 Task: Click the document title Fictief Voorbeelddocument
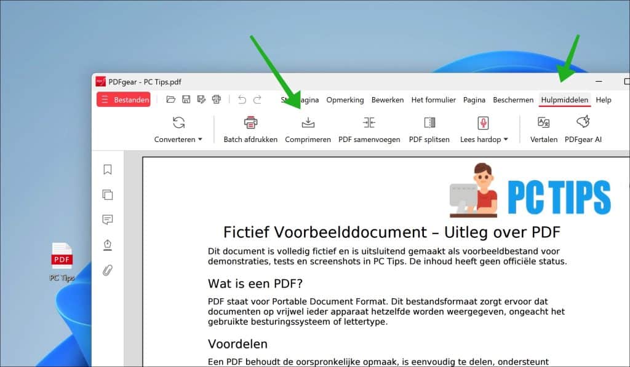pyautogui.click(x=392, y=232)
